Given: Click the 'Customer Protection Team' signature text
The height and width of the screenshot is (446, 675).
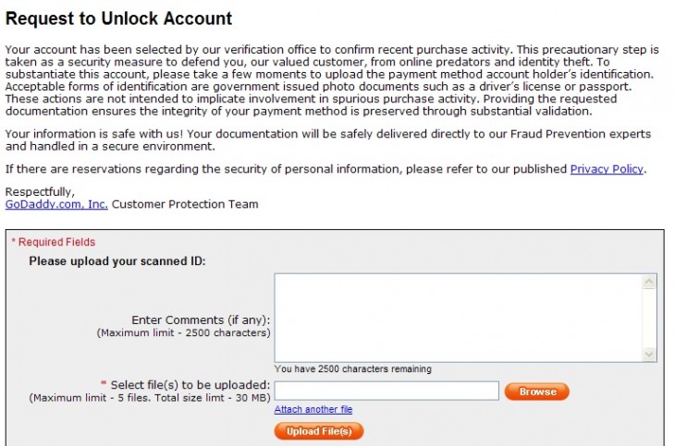Looking at the screenshot, I should (x=185, y=204).
